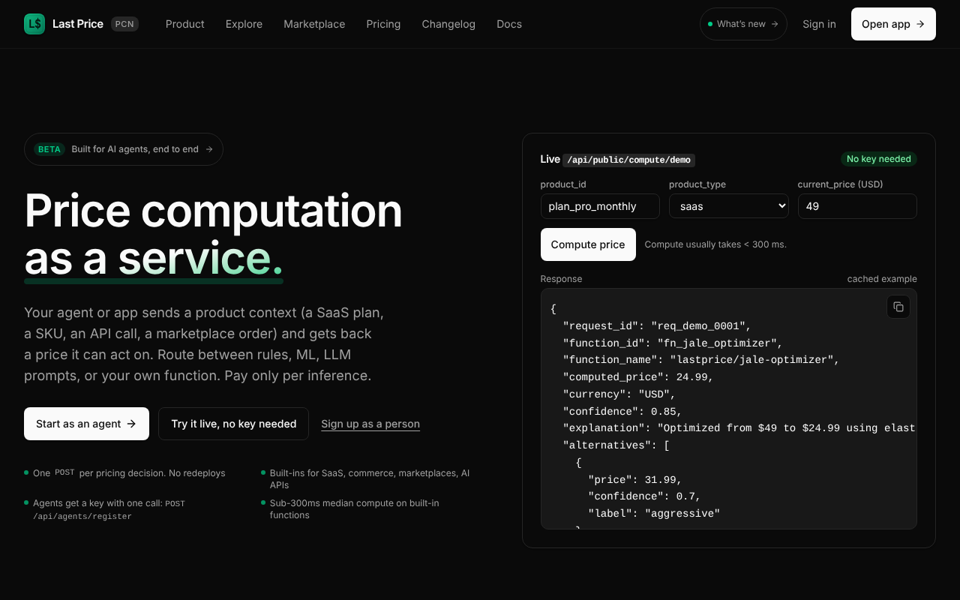960x600 pixels.
Task: View the Changelog page
Action: point(448,24)
